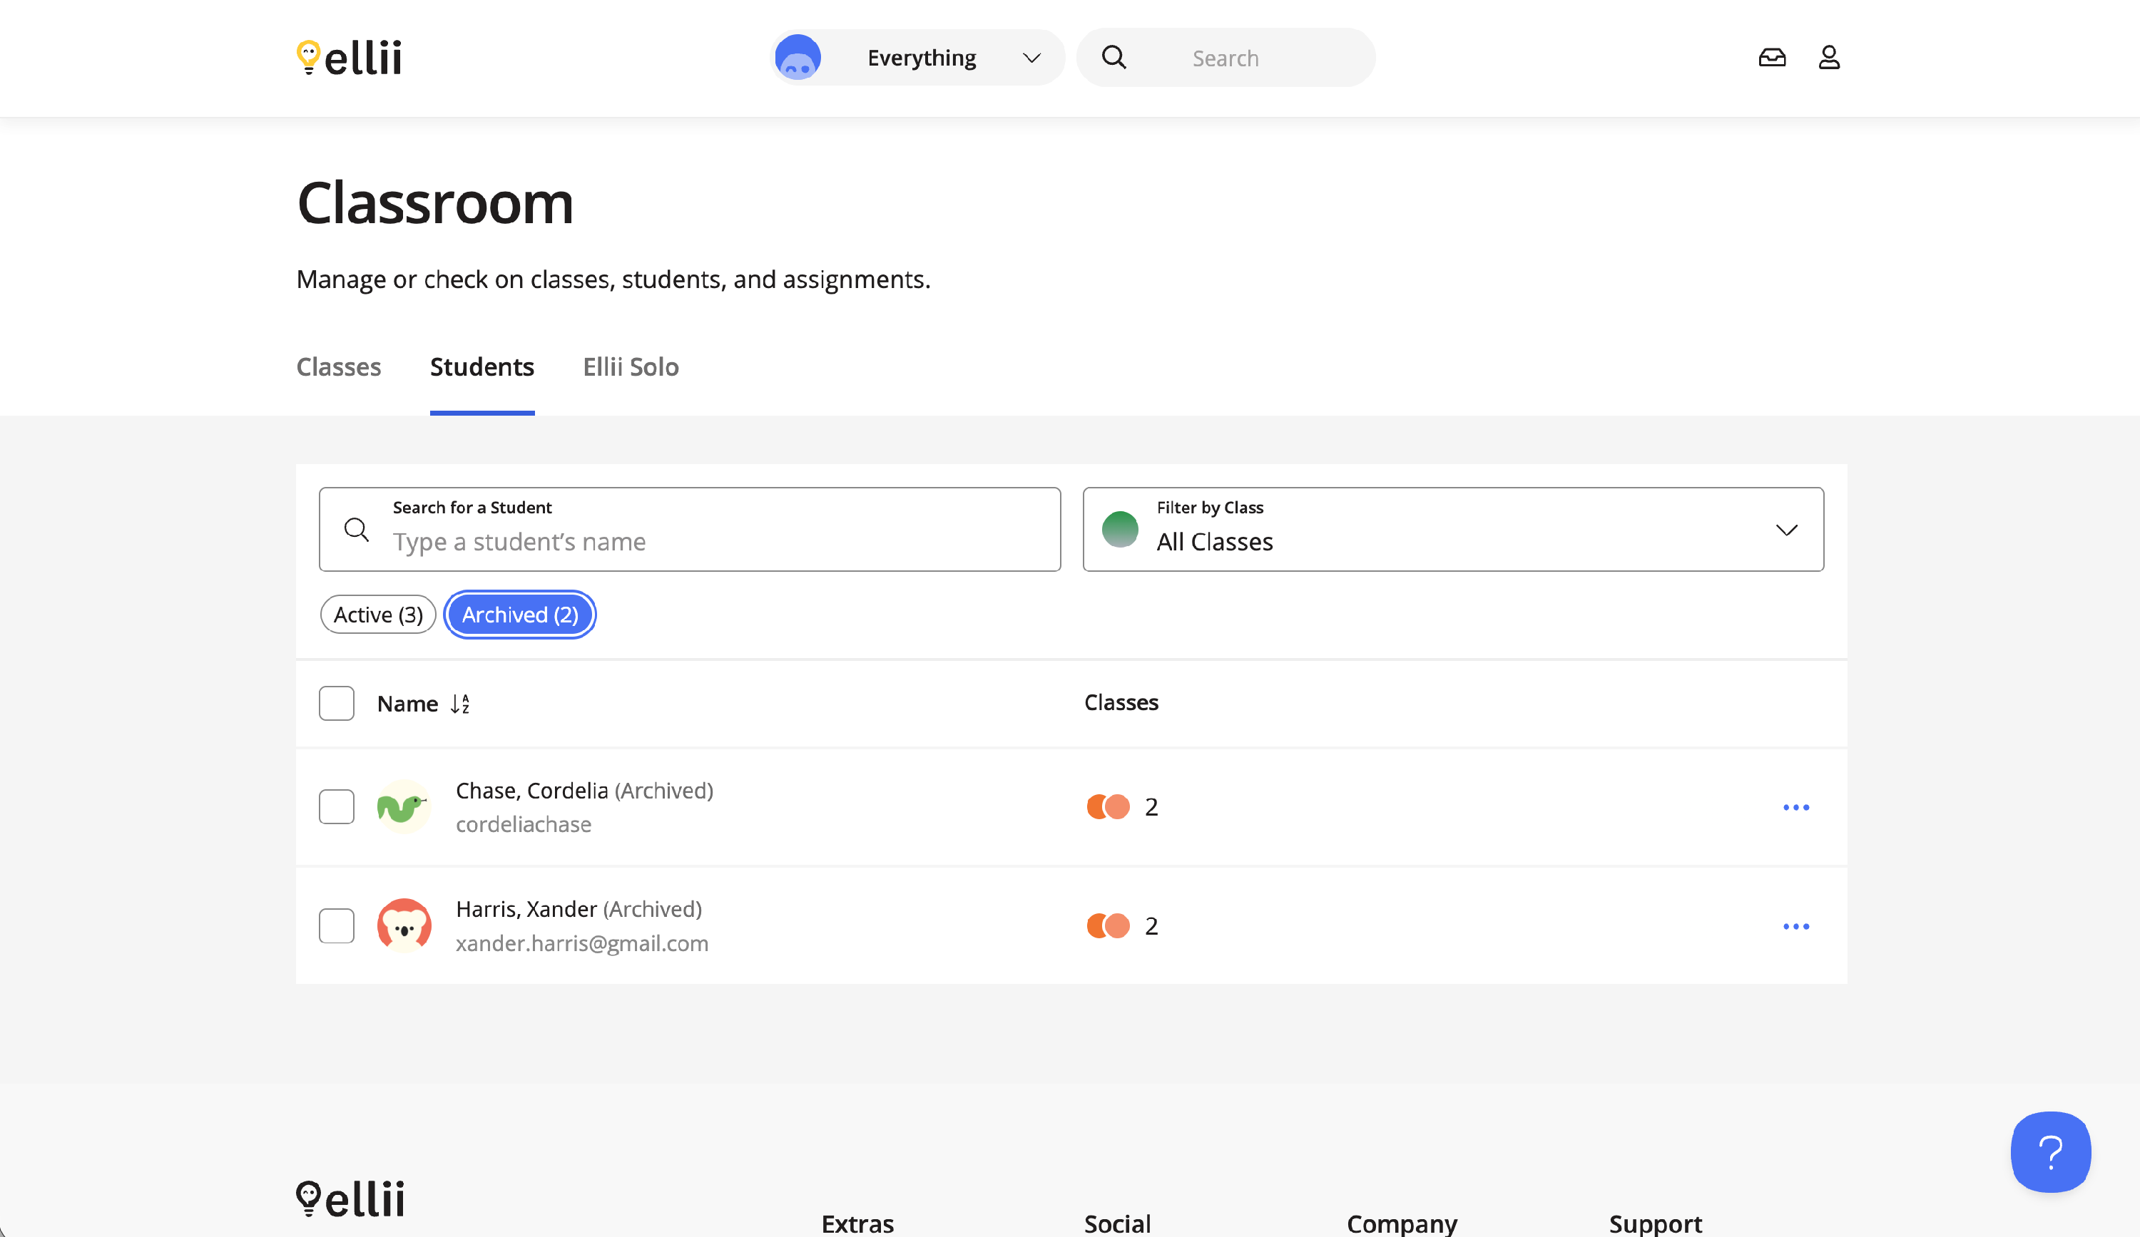Open more options for Cordelia Chase
2140x1237 pixels.
pos(1795,807)
